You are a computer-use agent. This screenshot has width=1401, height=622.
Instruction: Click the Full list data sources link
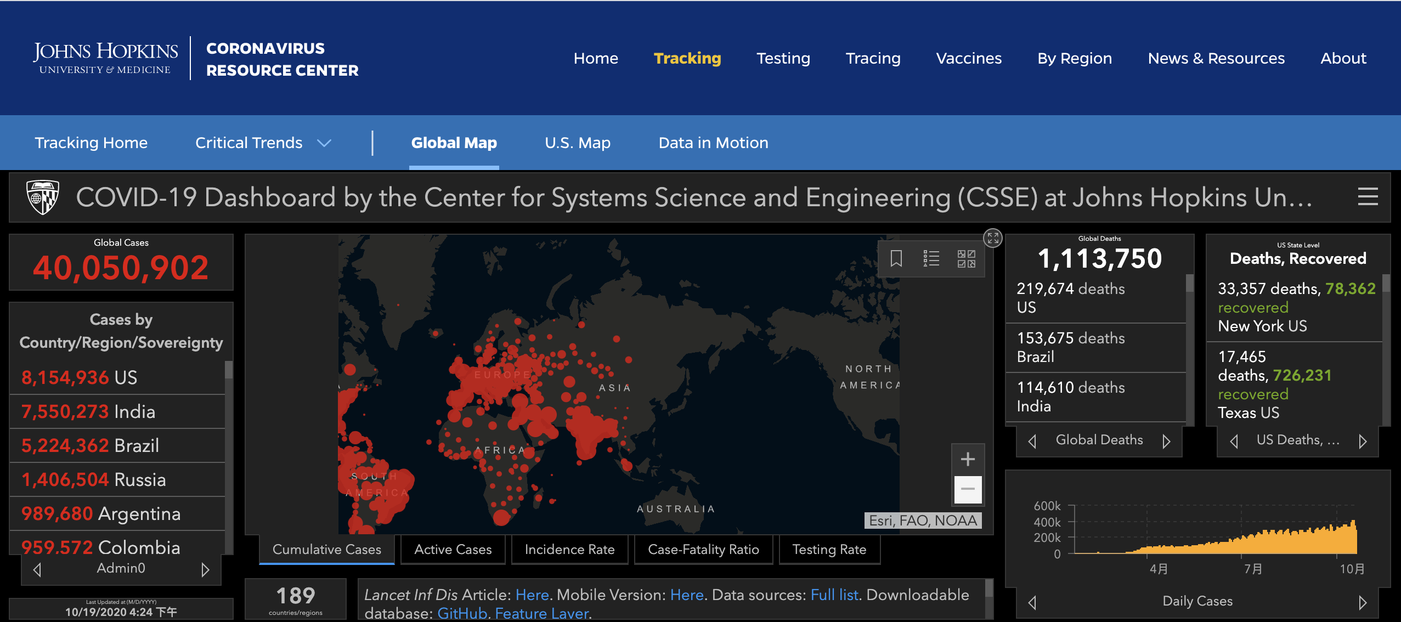(x=834, y=595)
